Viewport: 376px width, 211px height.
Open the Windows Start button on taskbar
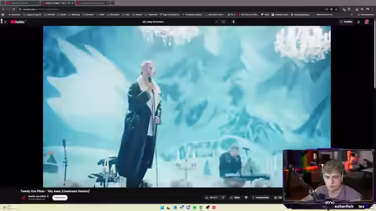(x=162, y=207)
